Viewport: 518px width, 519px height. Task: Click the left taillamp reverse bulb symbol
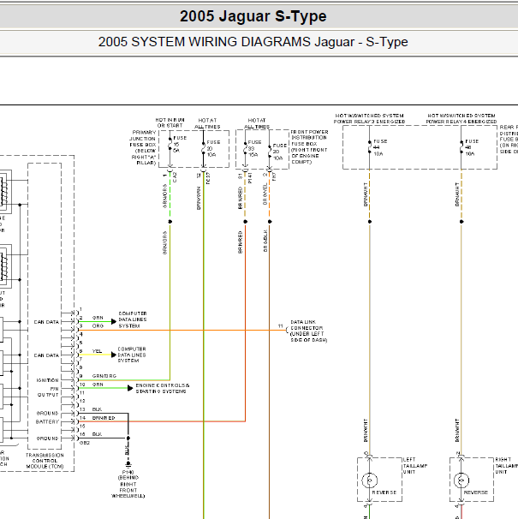pos(370,480)
